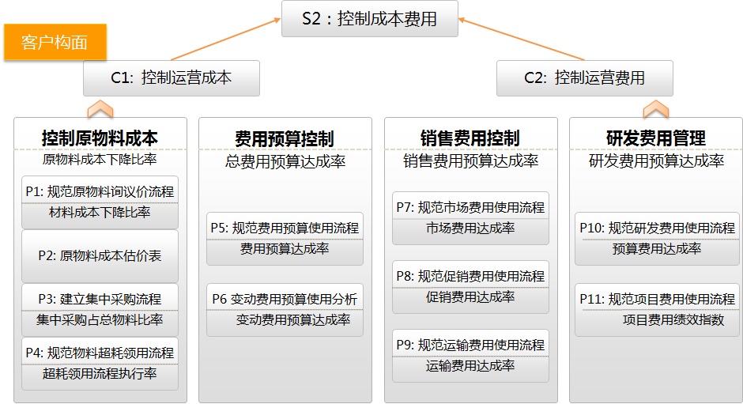Select the 费用预算控制 column header
Viewport: 743px width, 404px height.
tap(285, 138)
